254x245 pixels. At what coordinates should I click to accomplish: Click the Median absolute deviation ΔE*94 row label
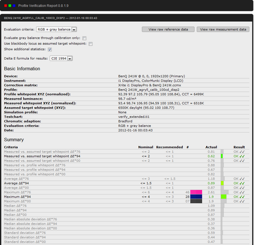pos(30,224)
